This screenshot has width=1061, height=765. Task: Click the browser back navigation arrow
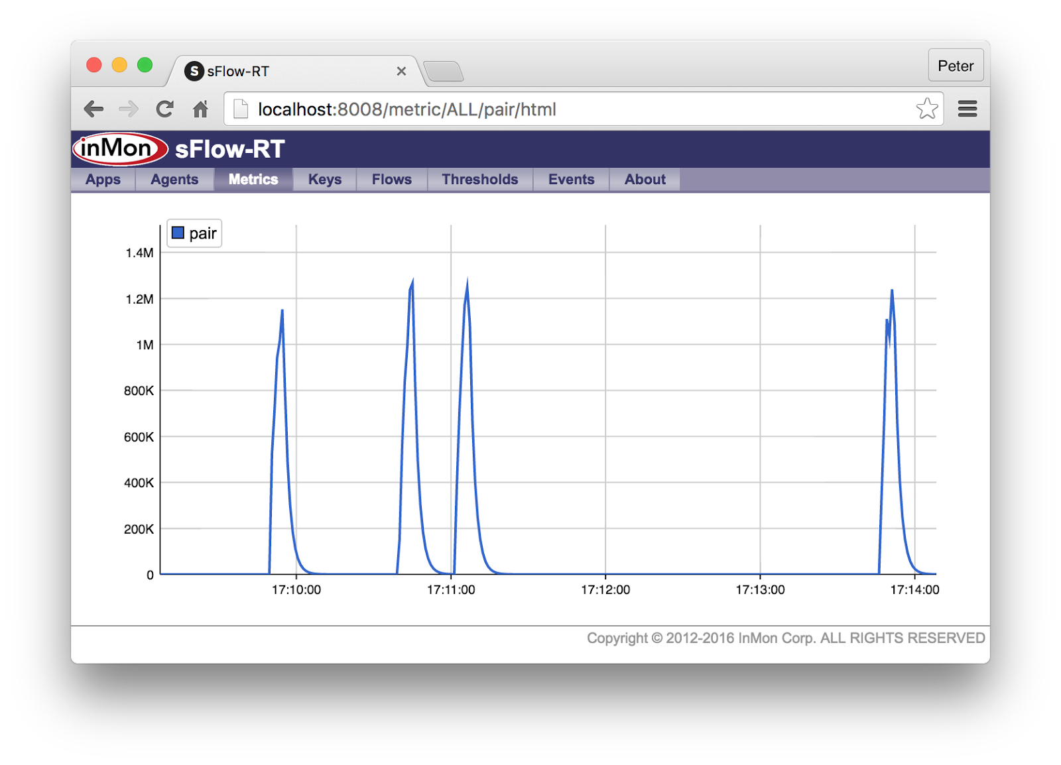pyautogui.click(x=94, y=109)
